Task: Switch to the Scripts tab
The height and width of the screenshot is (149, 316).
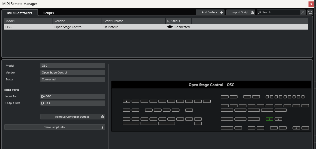Action: coord(48,13)
